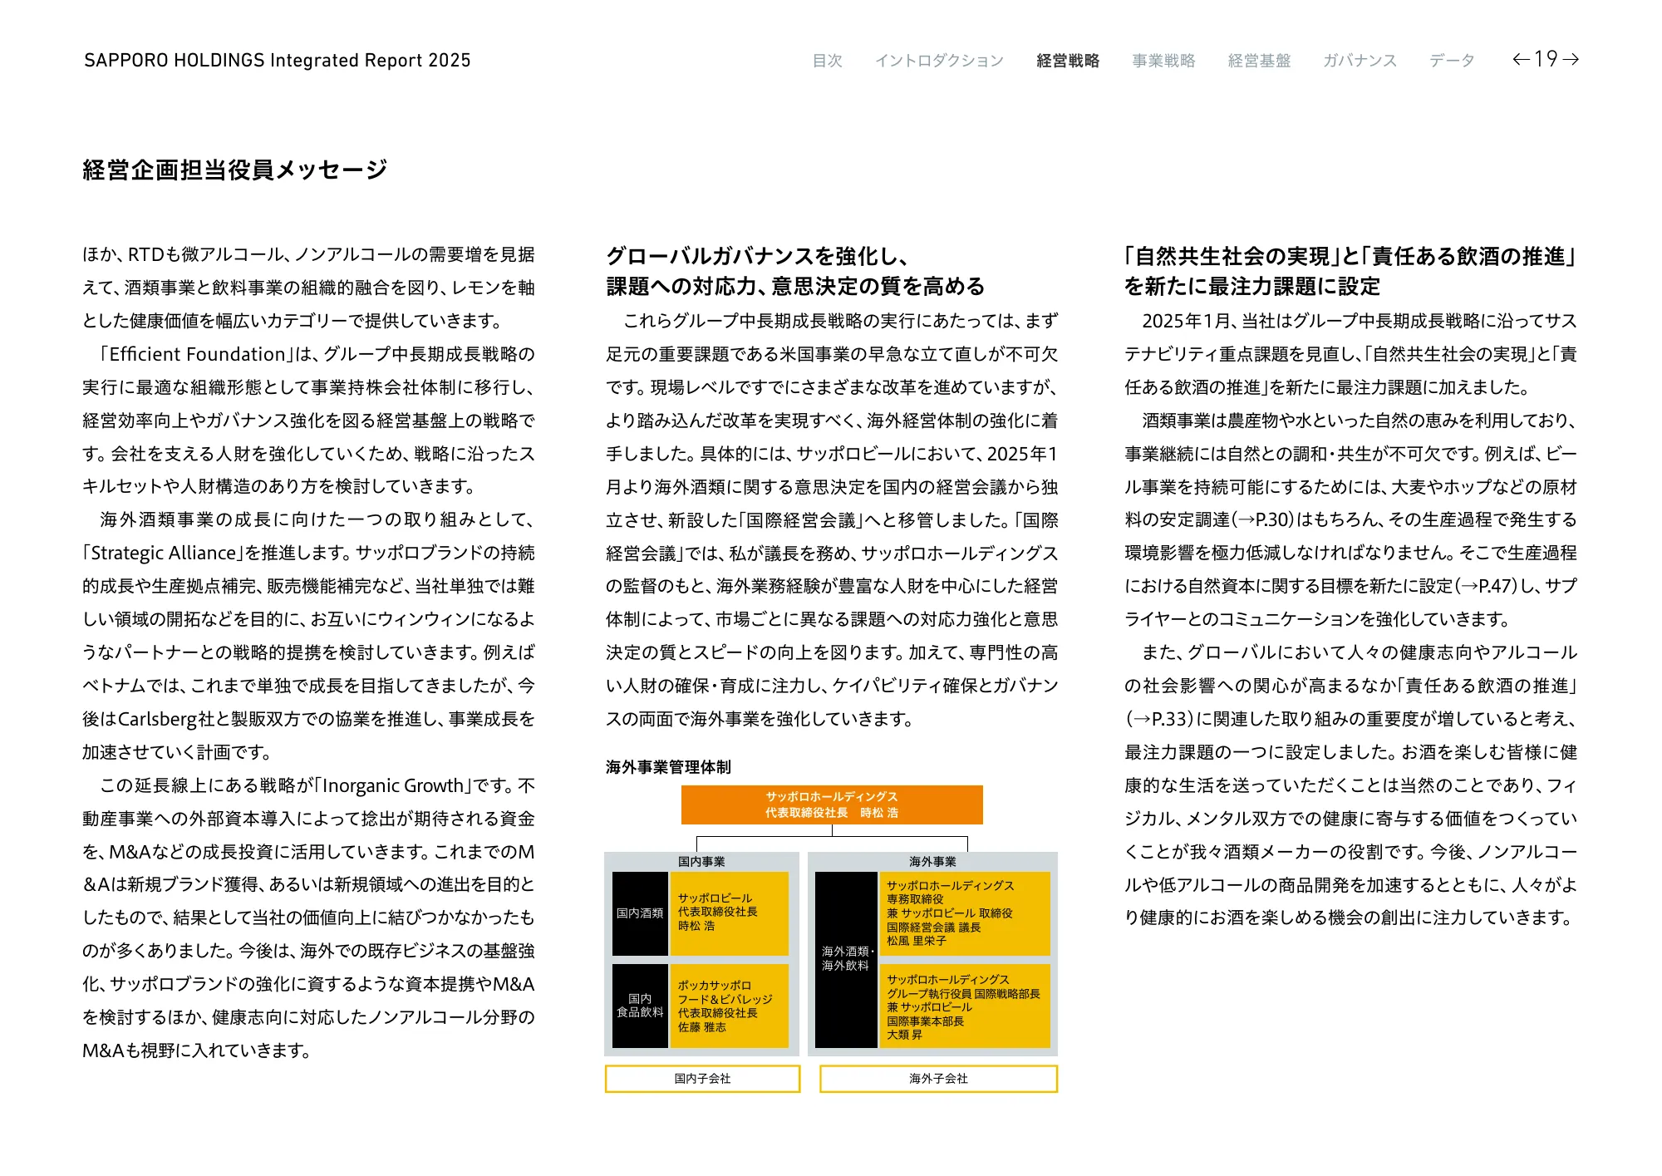Click the previous page left arrow
Screen dimensions: 1662x1176
point(1521,59)
